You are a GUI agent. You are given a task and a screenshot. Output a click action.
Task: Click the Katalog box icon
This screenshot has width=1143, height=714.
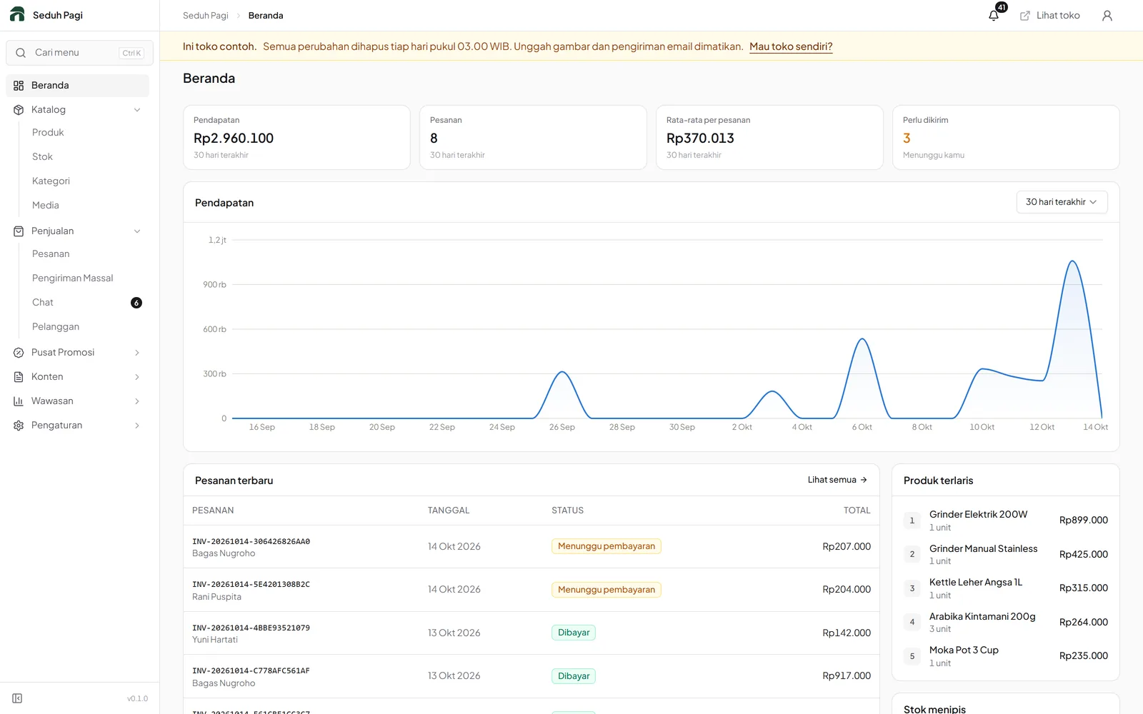click(19, 110)
